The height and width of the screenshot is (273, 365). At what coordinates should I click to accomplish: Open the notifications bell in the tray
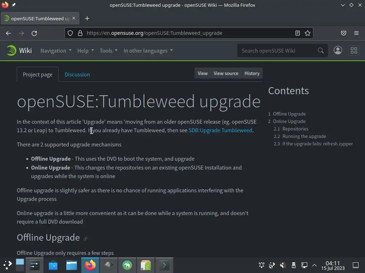click(261, 265)
